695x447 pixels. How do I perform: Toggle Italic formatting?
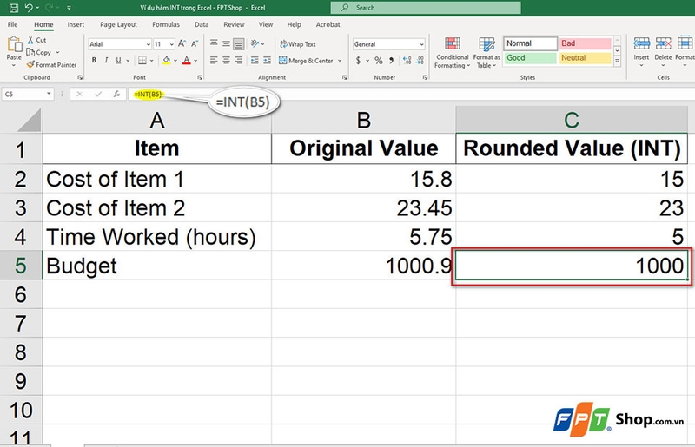(x=106, y=61)
